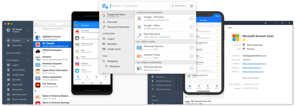
Task: Toggle the Microsoft Account favorite star
Action: point(244,40)
